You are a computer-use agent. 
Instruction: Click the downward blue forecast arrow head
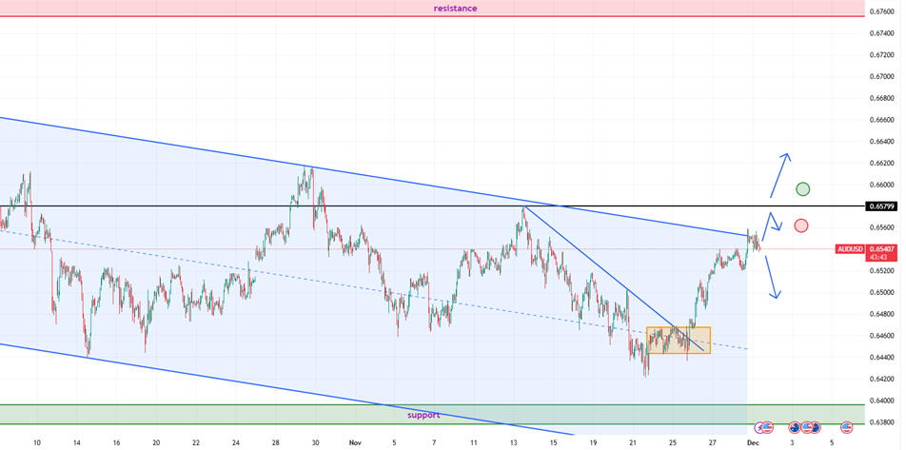[777, 296]
